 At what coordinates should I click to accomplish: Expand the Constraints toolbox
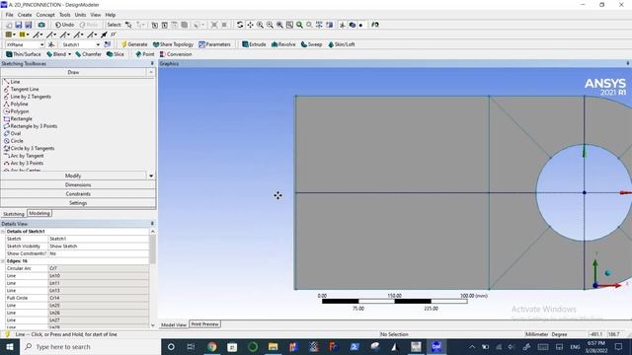[x=78, y=194]
